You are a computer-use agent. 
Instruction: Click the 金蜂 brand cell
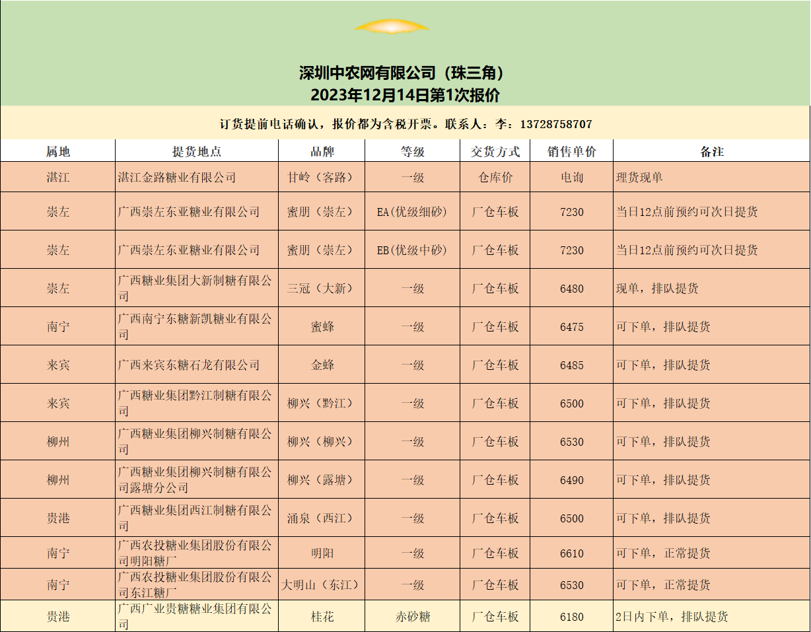pos(322,365)
